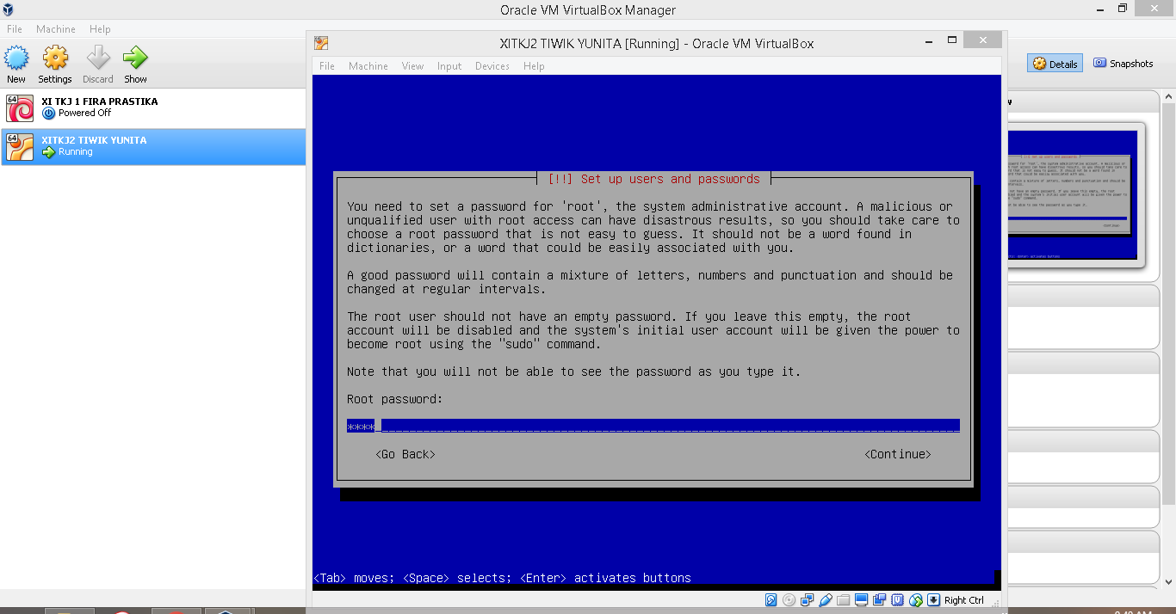
Task: Click the Manager details scrollbar up arrow
Action: coord(1168,98)
